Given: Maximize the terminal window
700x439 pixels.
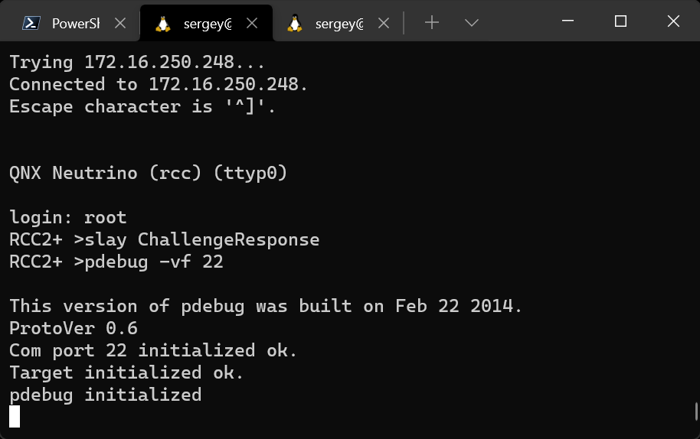Looking at the screenshot, I should (x=620, y=21).
